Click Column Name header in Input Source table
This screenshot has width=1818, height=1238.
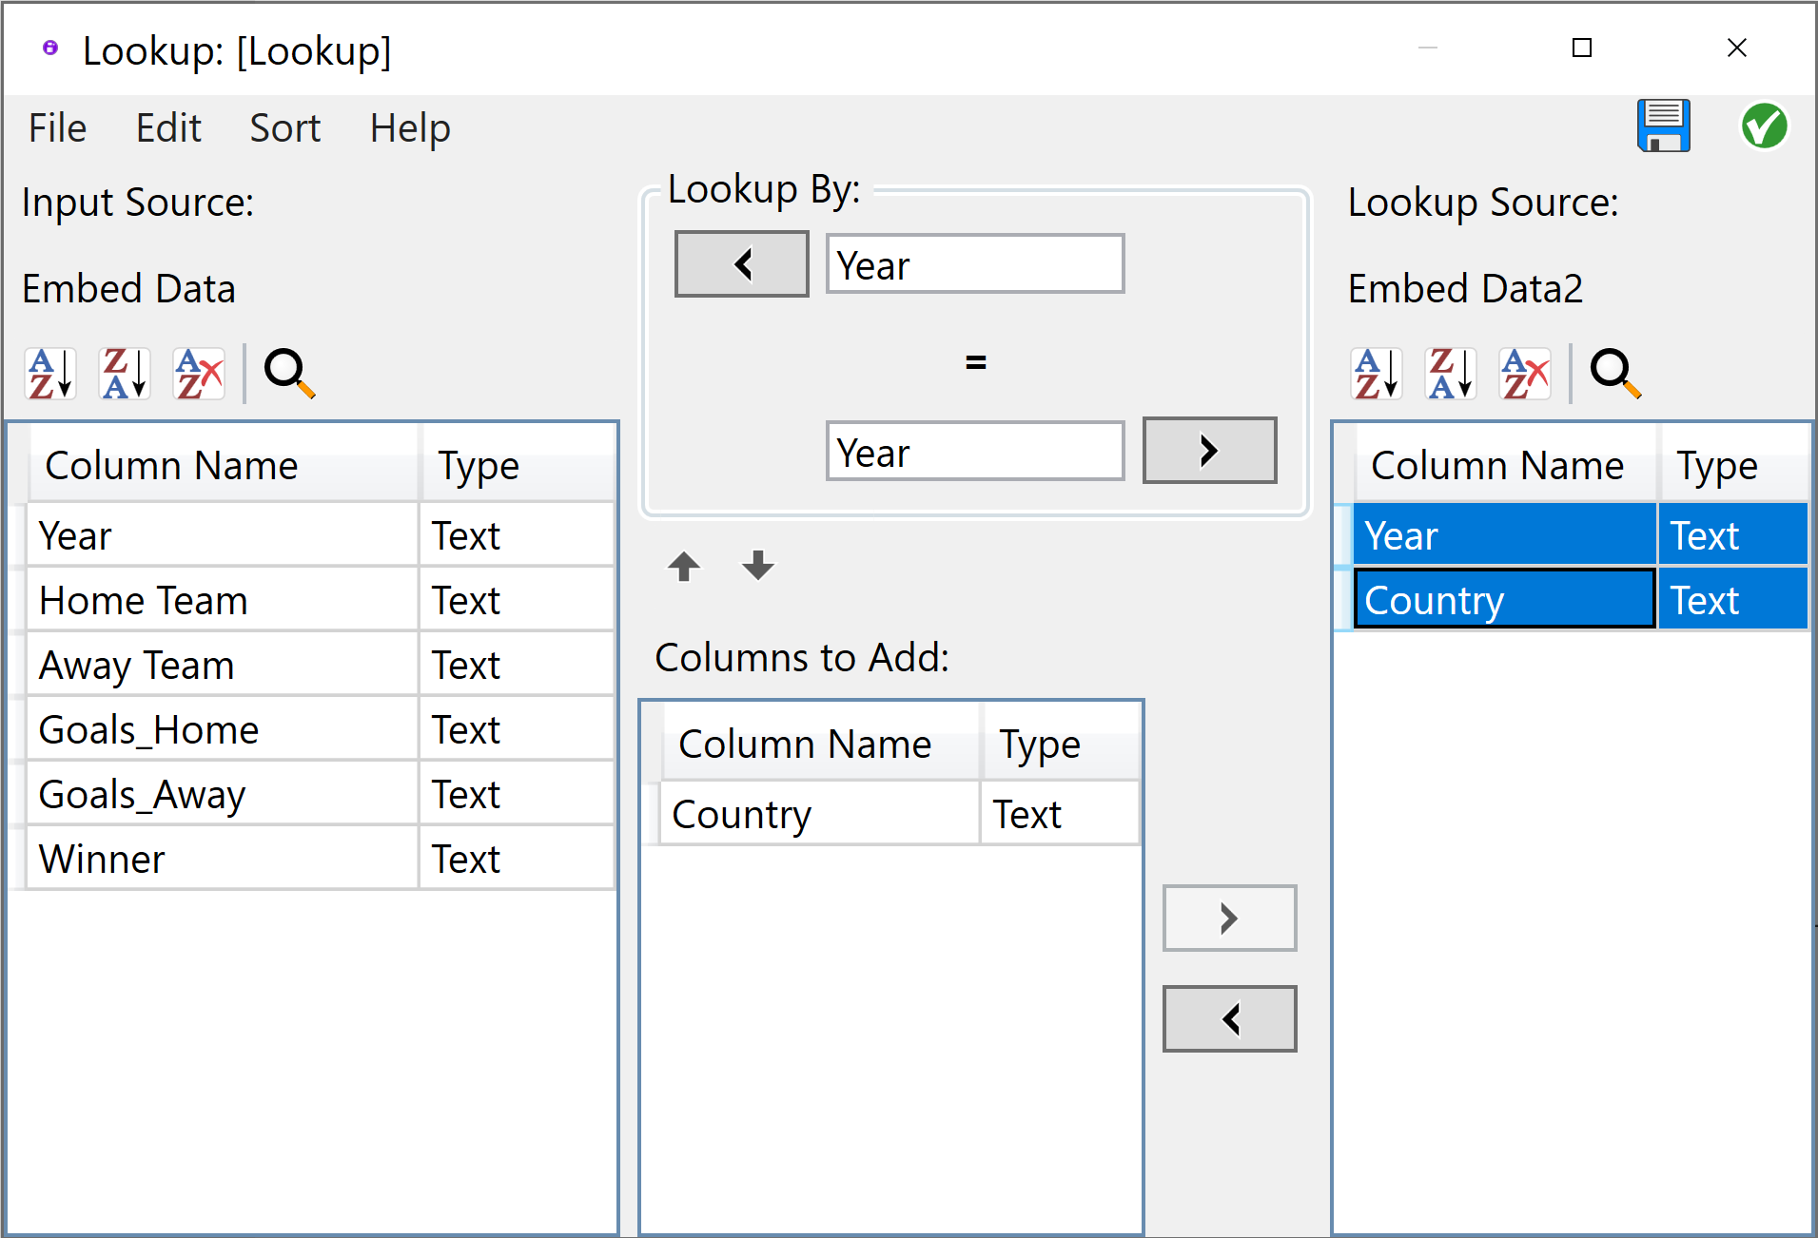tap(224, 465)
